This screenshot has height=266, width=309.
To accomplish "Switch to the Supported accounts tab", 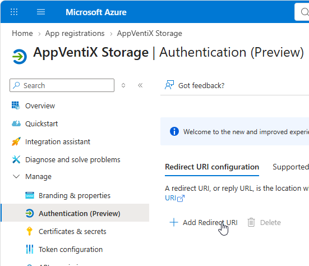I will point(290,167).
